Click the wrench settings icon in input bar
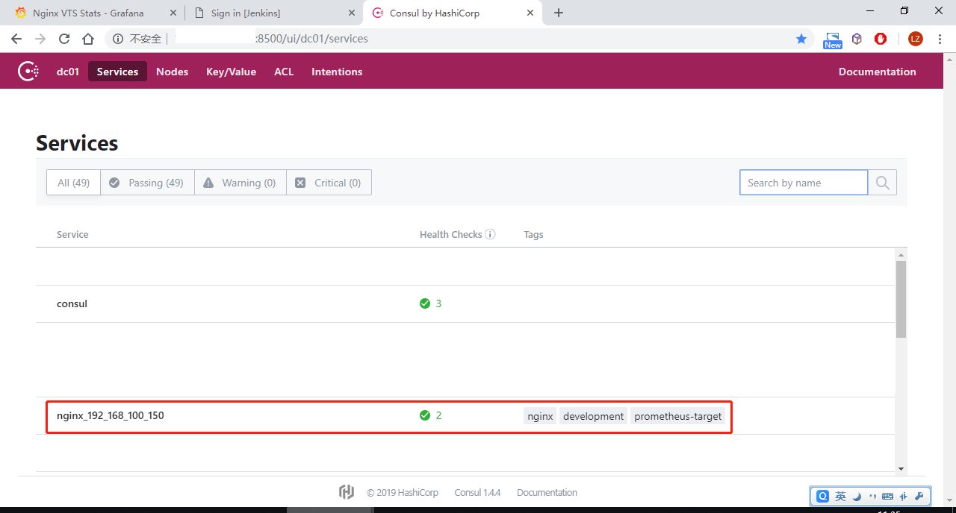Screen dimensions: 956x513 click(x=919, y=497)
